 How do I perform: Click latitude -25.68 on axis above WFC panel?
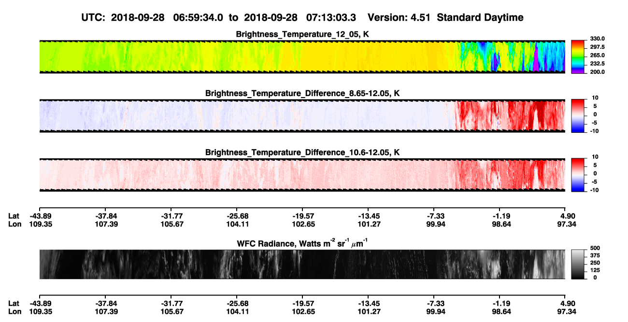(237, 216)
